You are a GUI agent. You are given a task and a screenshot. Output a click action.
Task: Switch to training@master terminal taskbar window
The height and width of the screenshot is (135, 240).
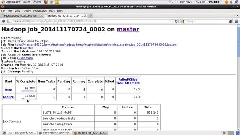tap(55, 133)
